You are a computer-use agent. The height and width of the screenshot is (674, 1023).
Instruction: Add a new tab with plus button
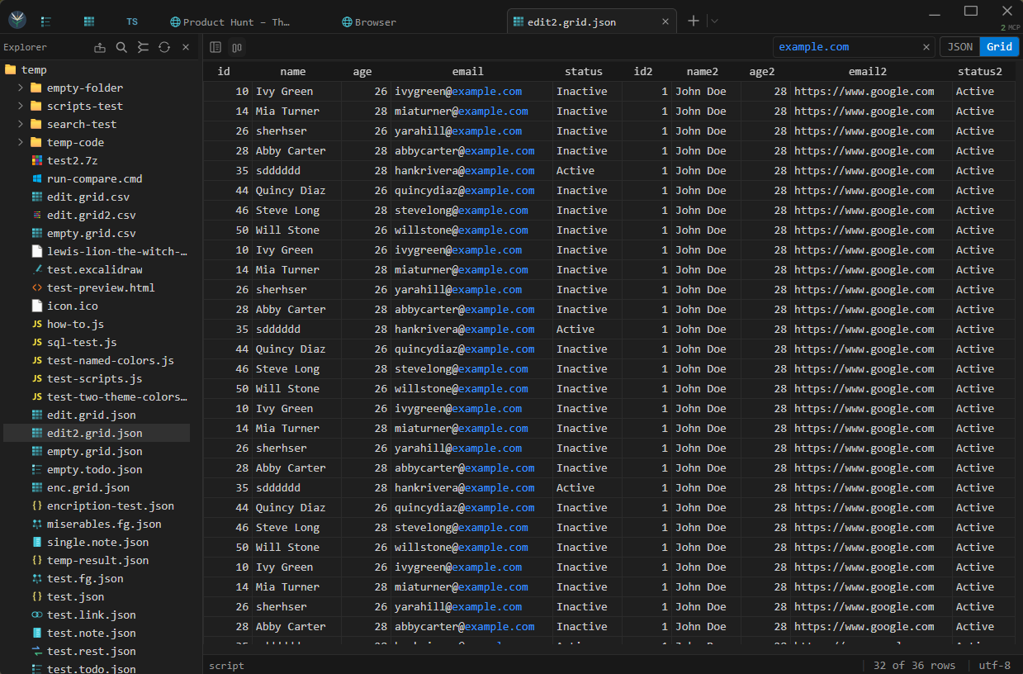[x=694, y=21]
